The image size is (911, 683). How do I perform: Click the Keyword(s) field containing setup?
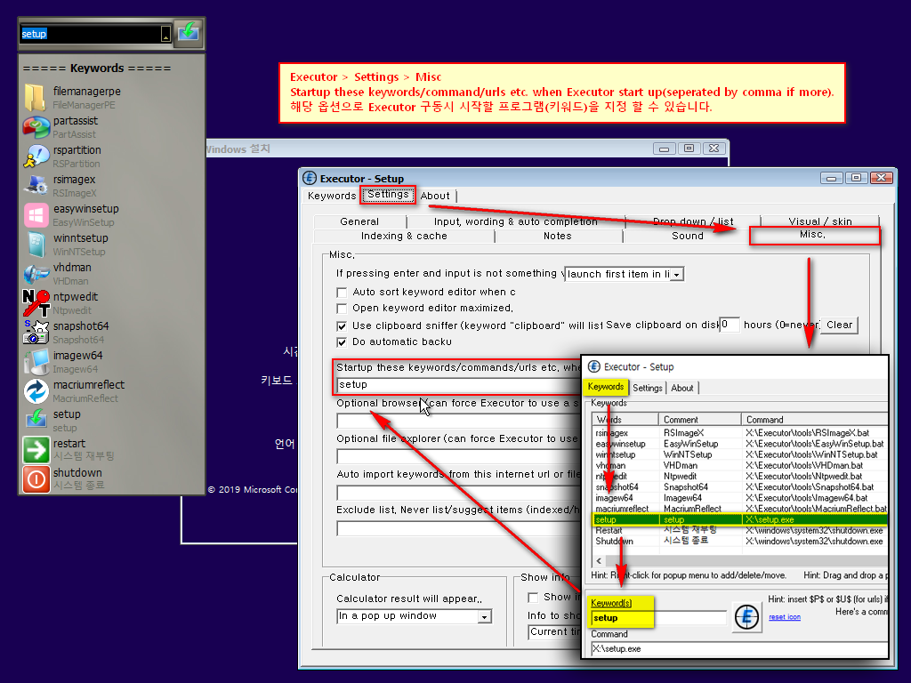tap(659, 618)
